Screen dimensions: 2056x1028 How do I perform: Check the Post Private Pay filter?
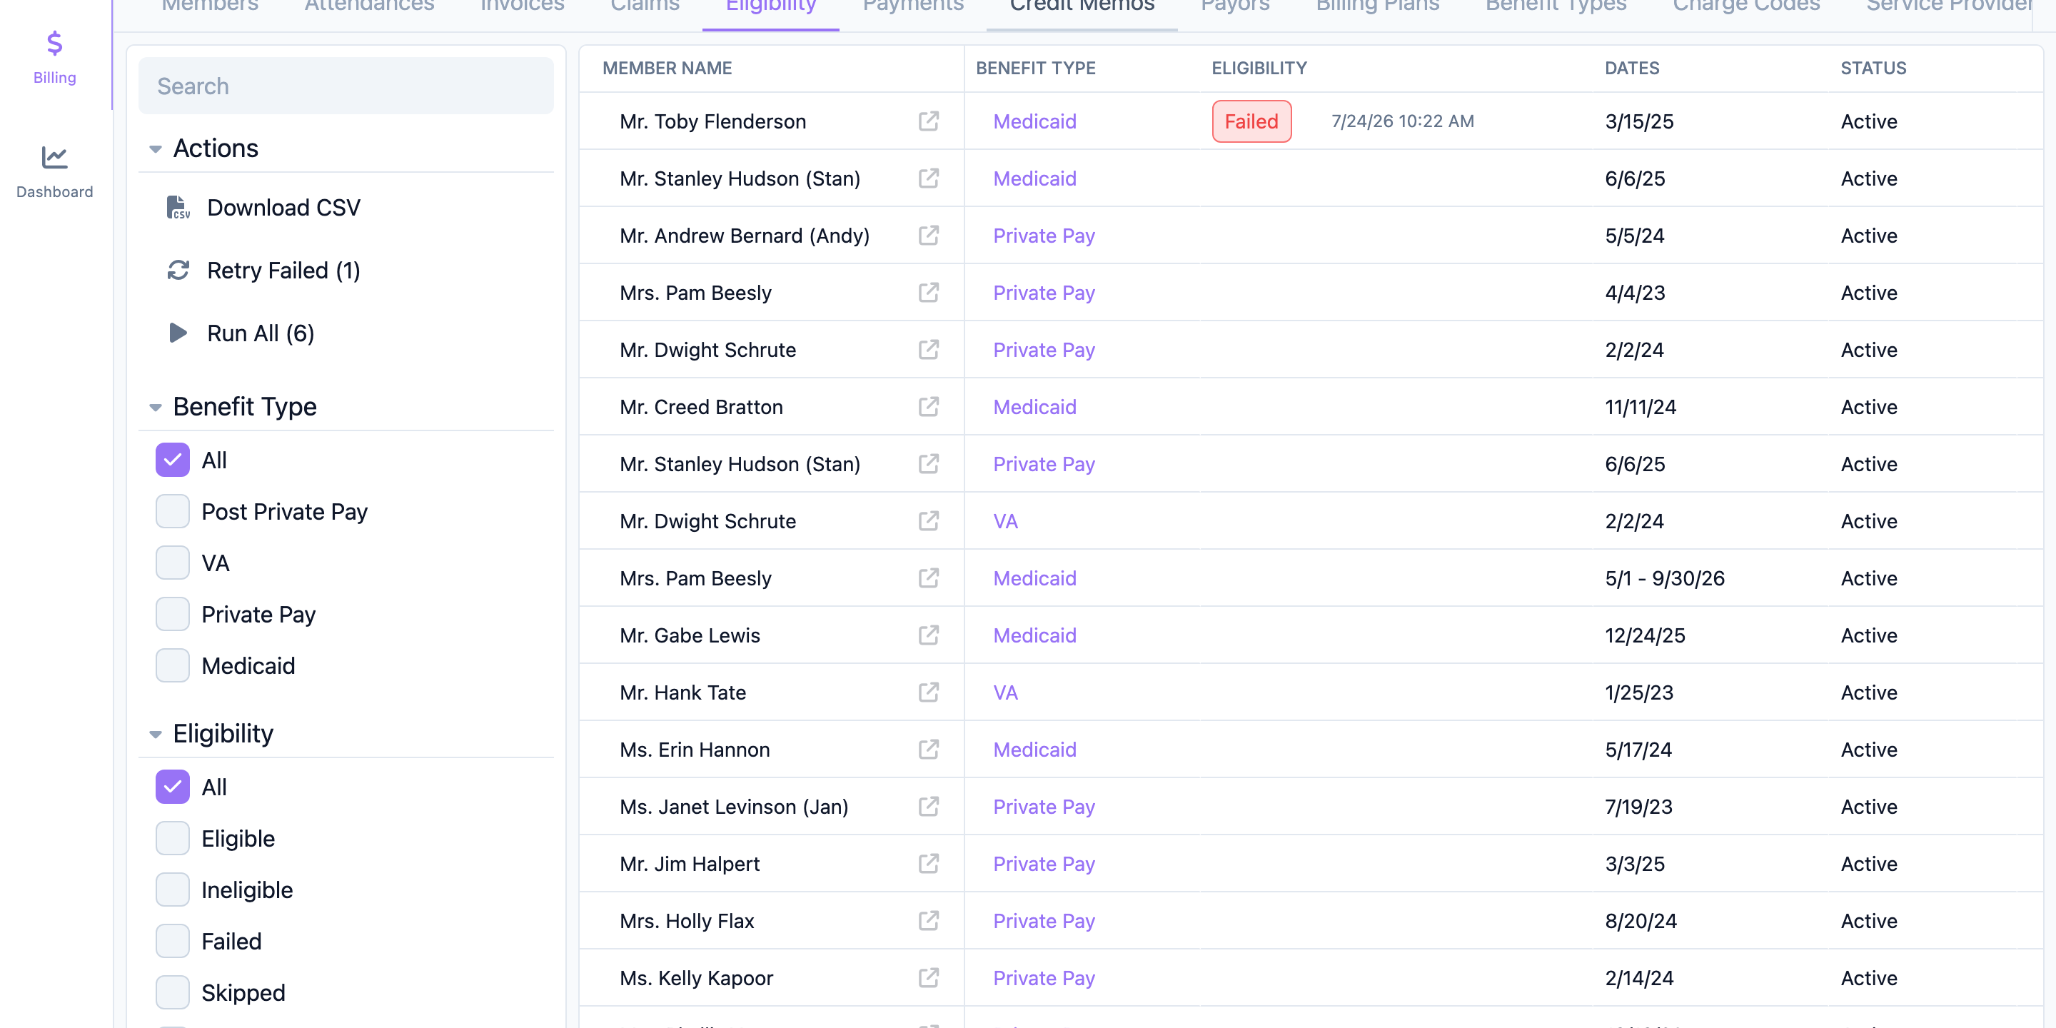click(x=172, y=512)
